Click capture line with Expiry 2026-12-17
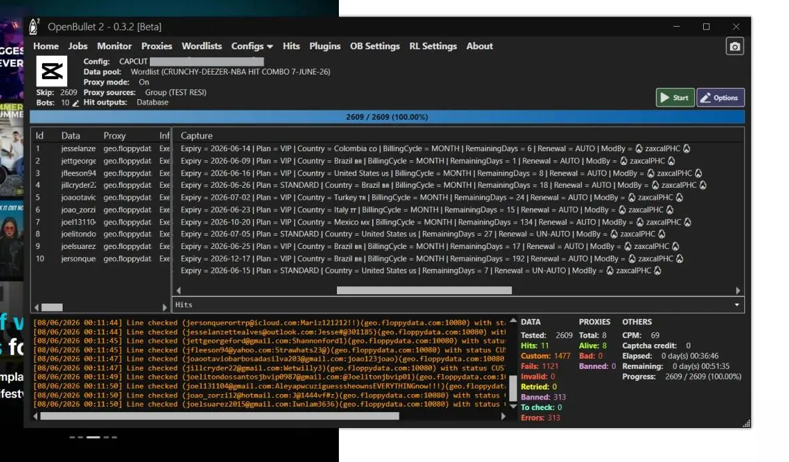The width and height of the screenshot is (789, 462). click(x=431, y=259)
